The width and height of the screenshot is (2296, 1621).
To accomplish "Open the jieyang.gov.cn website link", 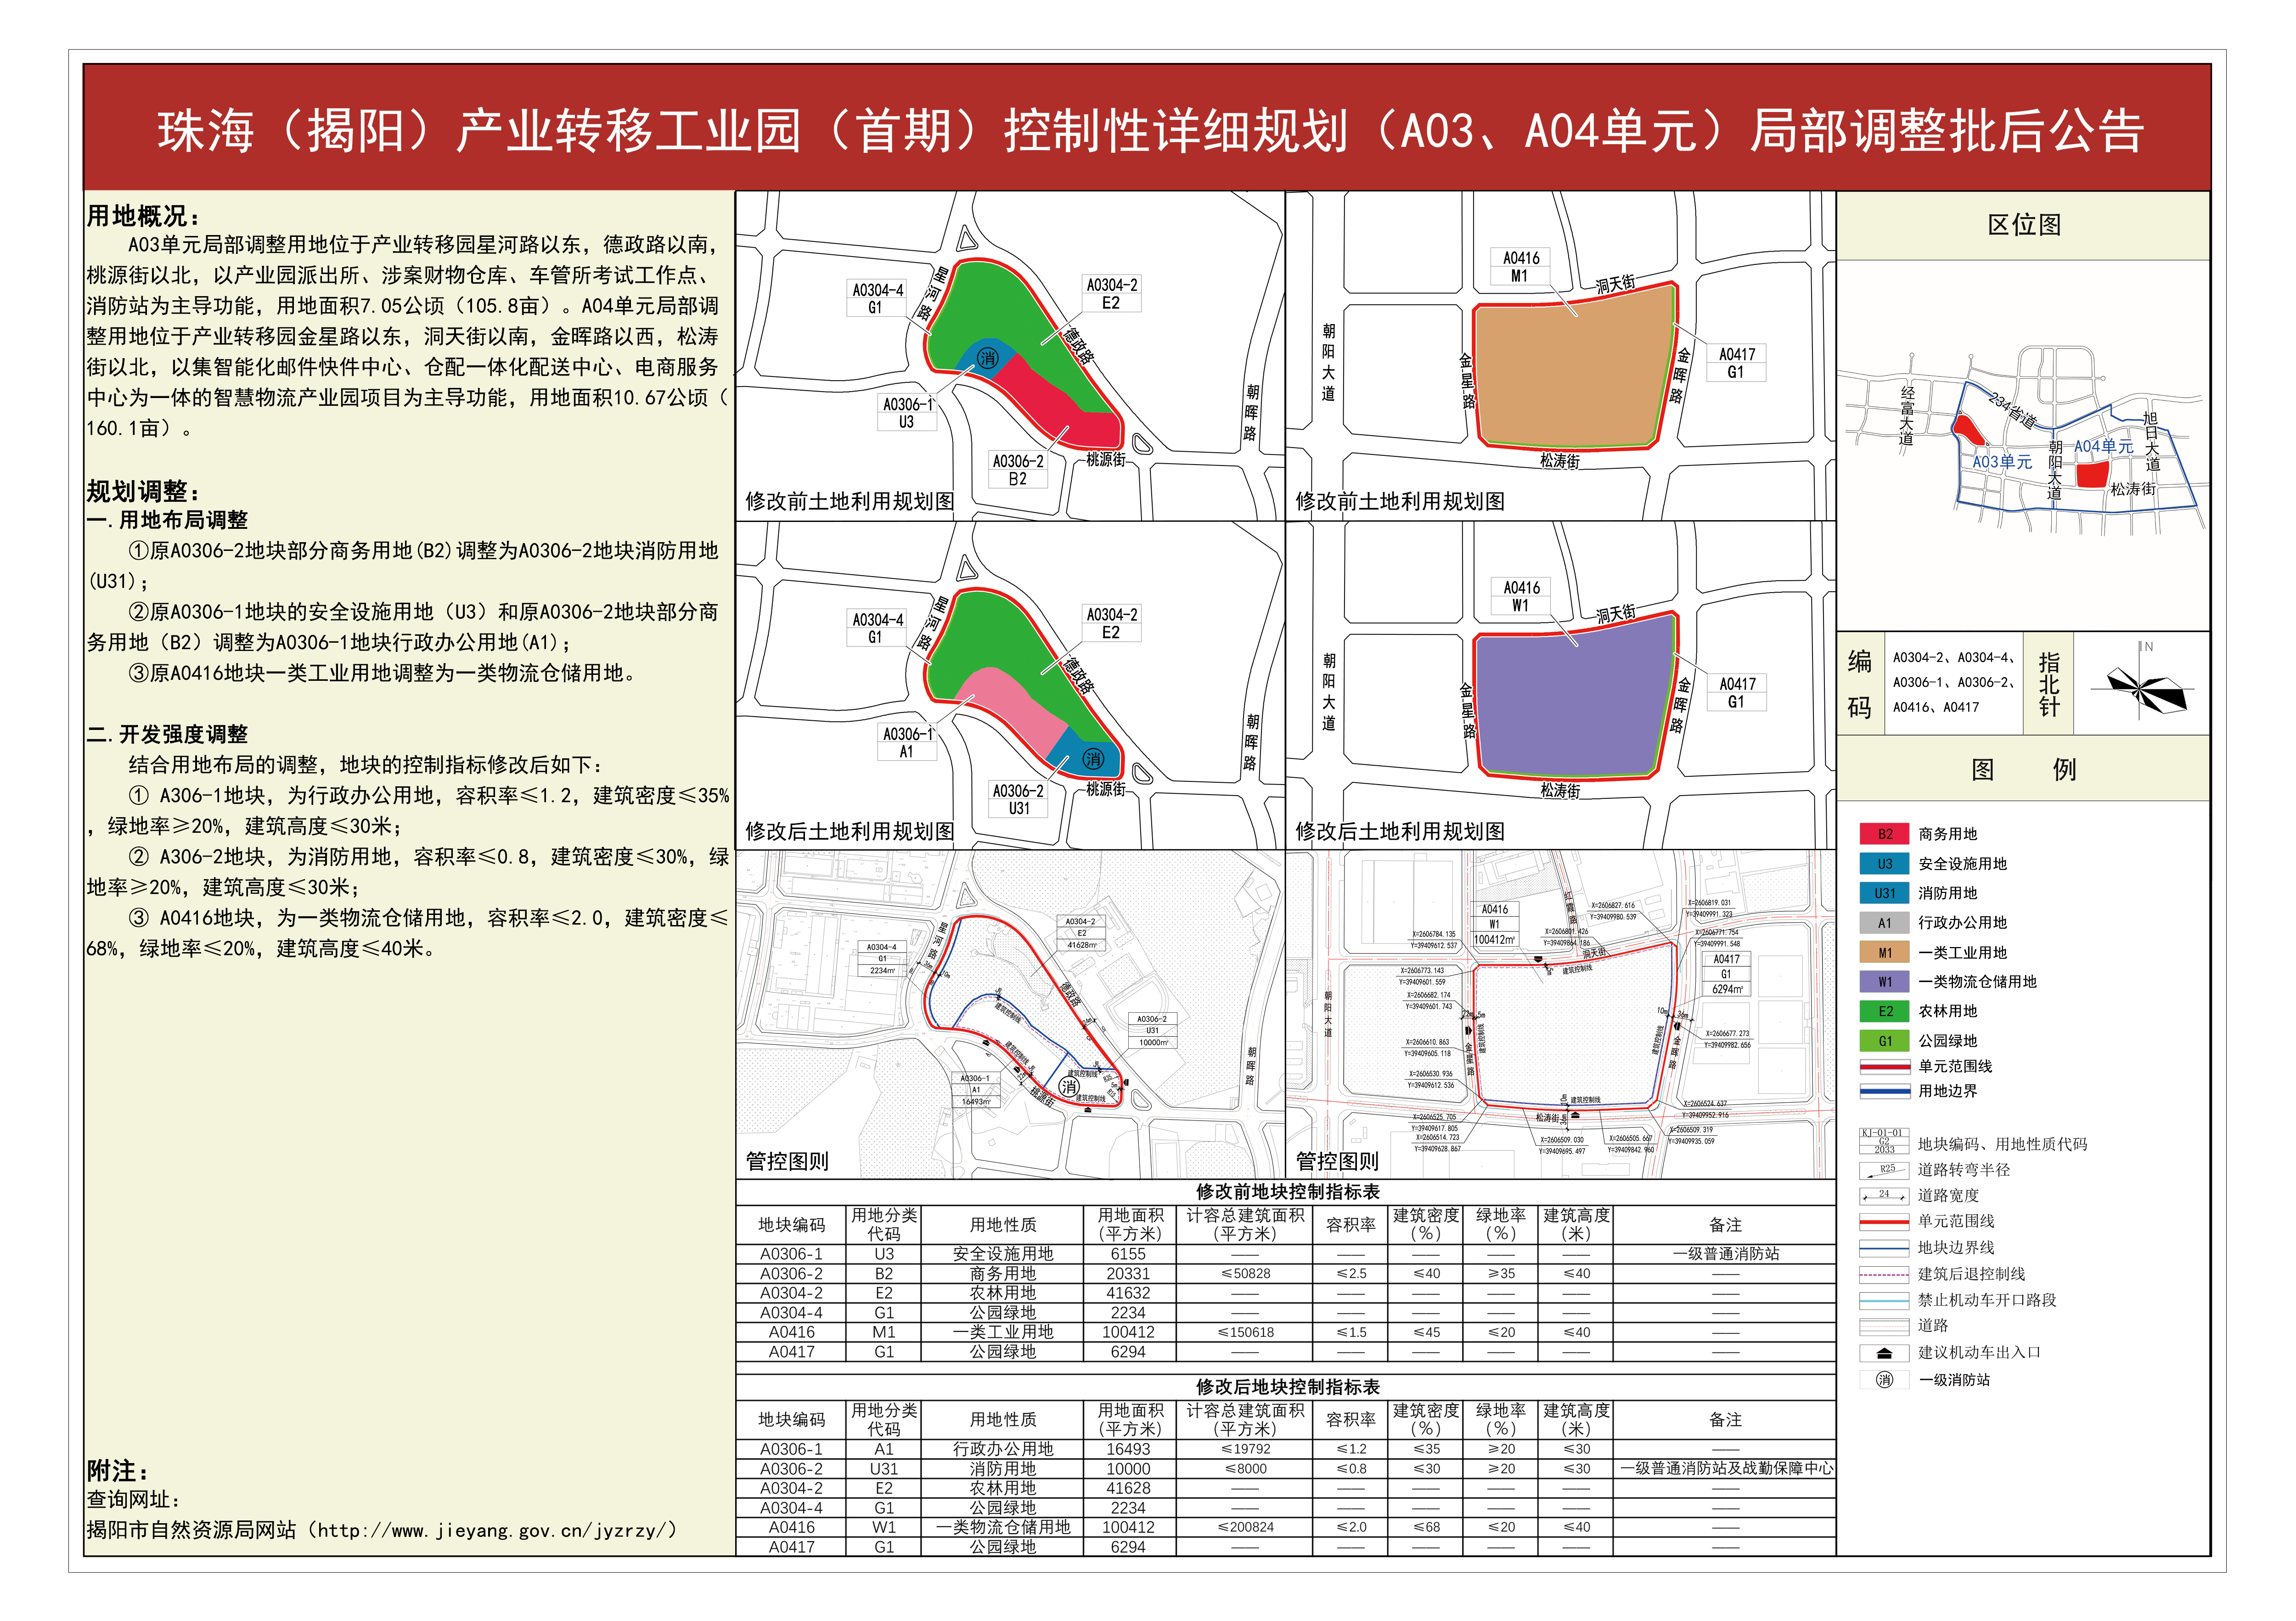I will (x=497, y=1530).
